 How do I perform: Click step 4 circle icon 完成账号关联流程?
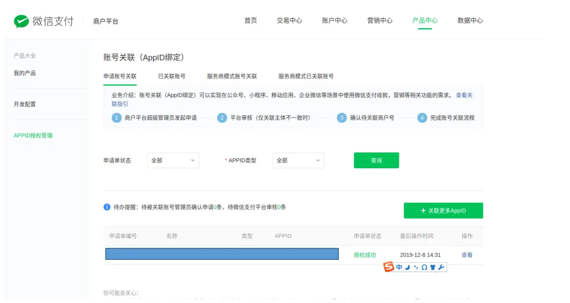coord(421,118)
